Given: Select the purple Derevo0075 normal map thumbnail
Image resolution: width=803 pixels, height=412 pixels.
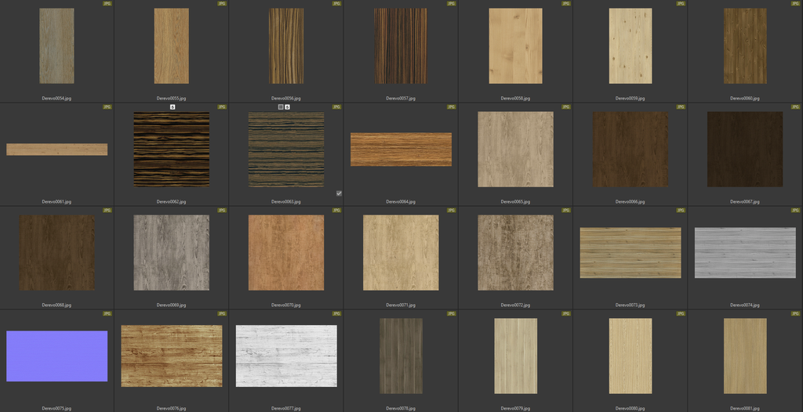Looking at the screenshot, I should 56,356.
